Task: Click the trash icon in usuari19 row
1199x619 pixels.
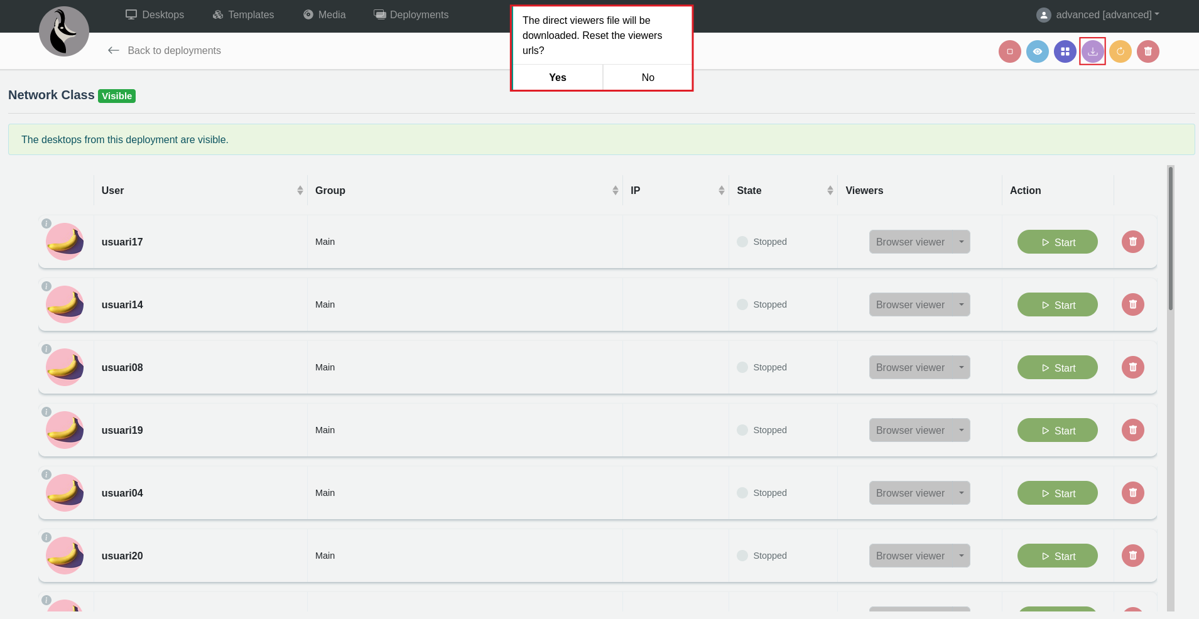Action: point(1132,430)
